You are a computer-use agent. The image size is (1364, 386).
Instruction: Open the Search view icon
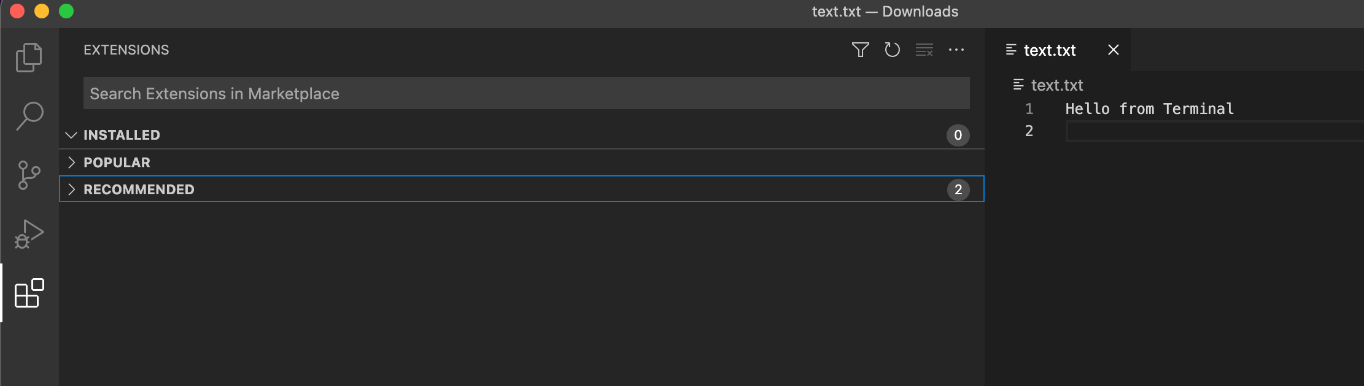click(29, 116)
